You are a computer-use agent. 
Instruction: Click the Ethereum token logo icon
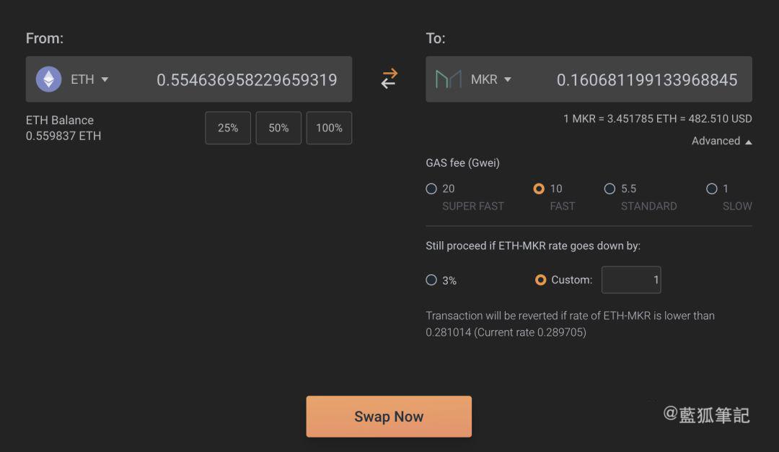click(49, 79)
